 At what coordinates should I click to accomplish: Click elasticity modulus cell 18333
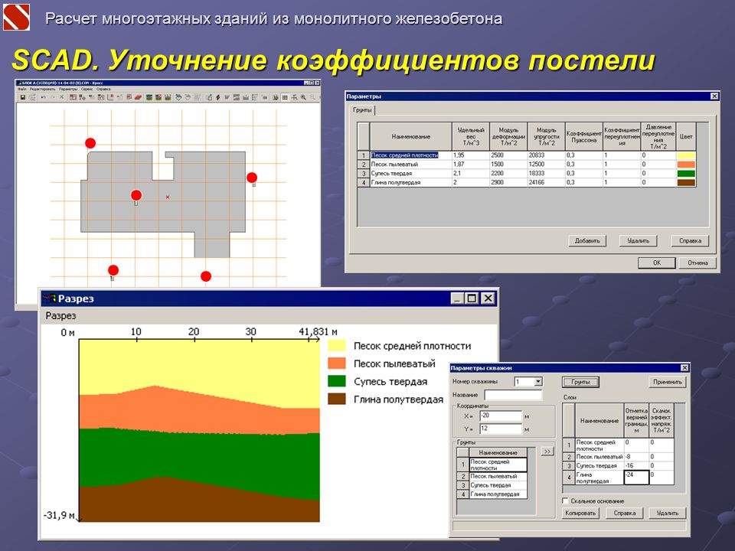coord(546,174)
